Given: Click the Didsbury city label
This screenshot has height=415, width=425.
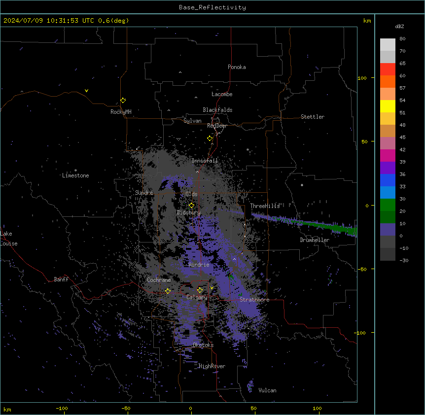Looking at the screenshot, I should (x=189, y=212).
